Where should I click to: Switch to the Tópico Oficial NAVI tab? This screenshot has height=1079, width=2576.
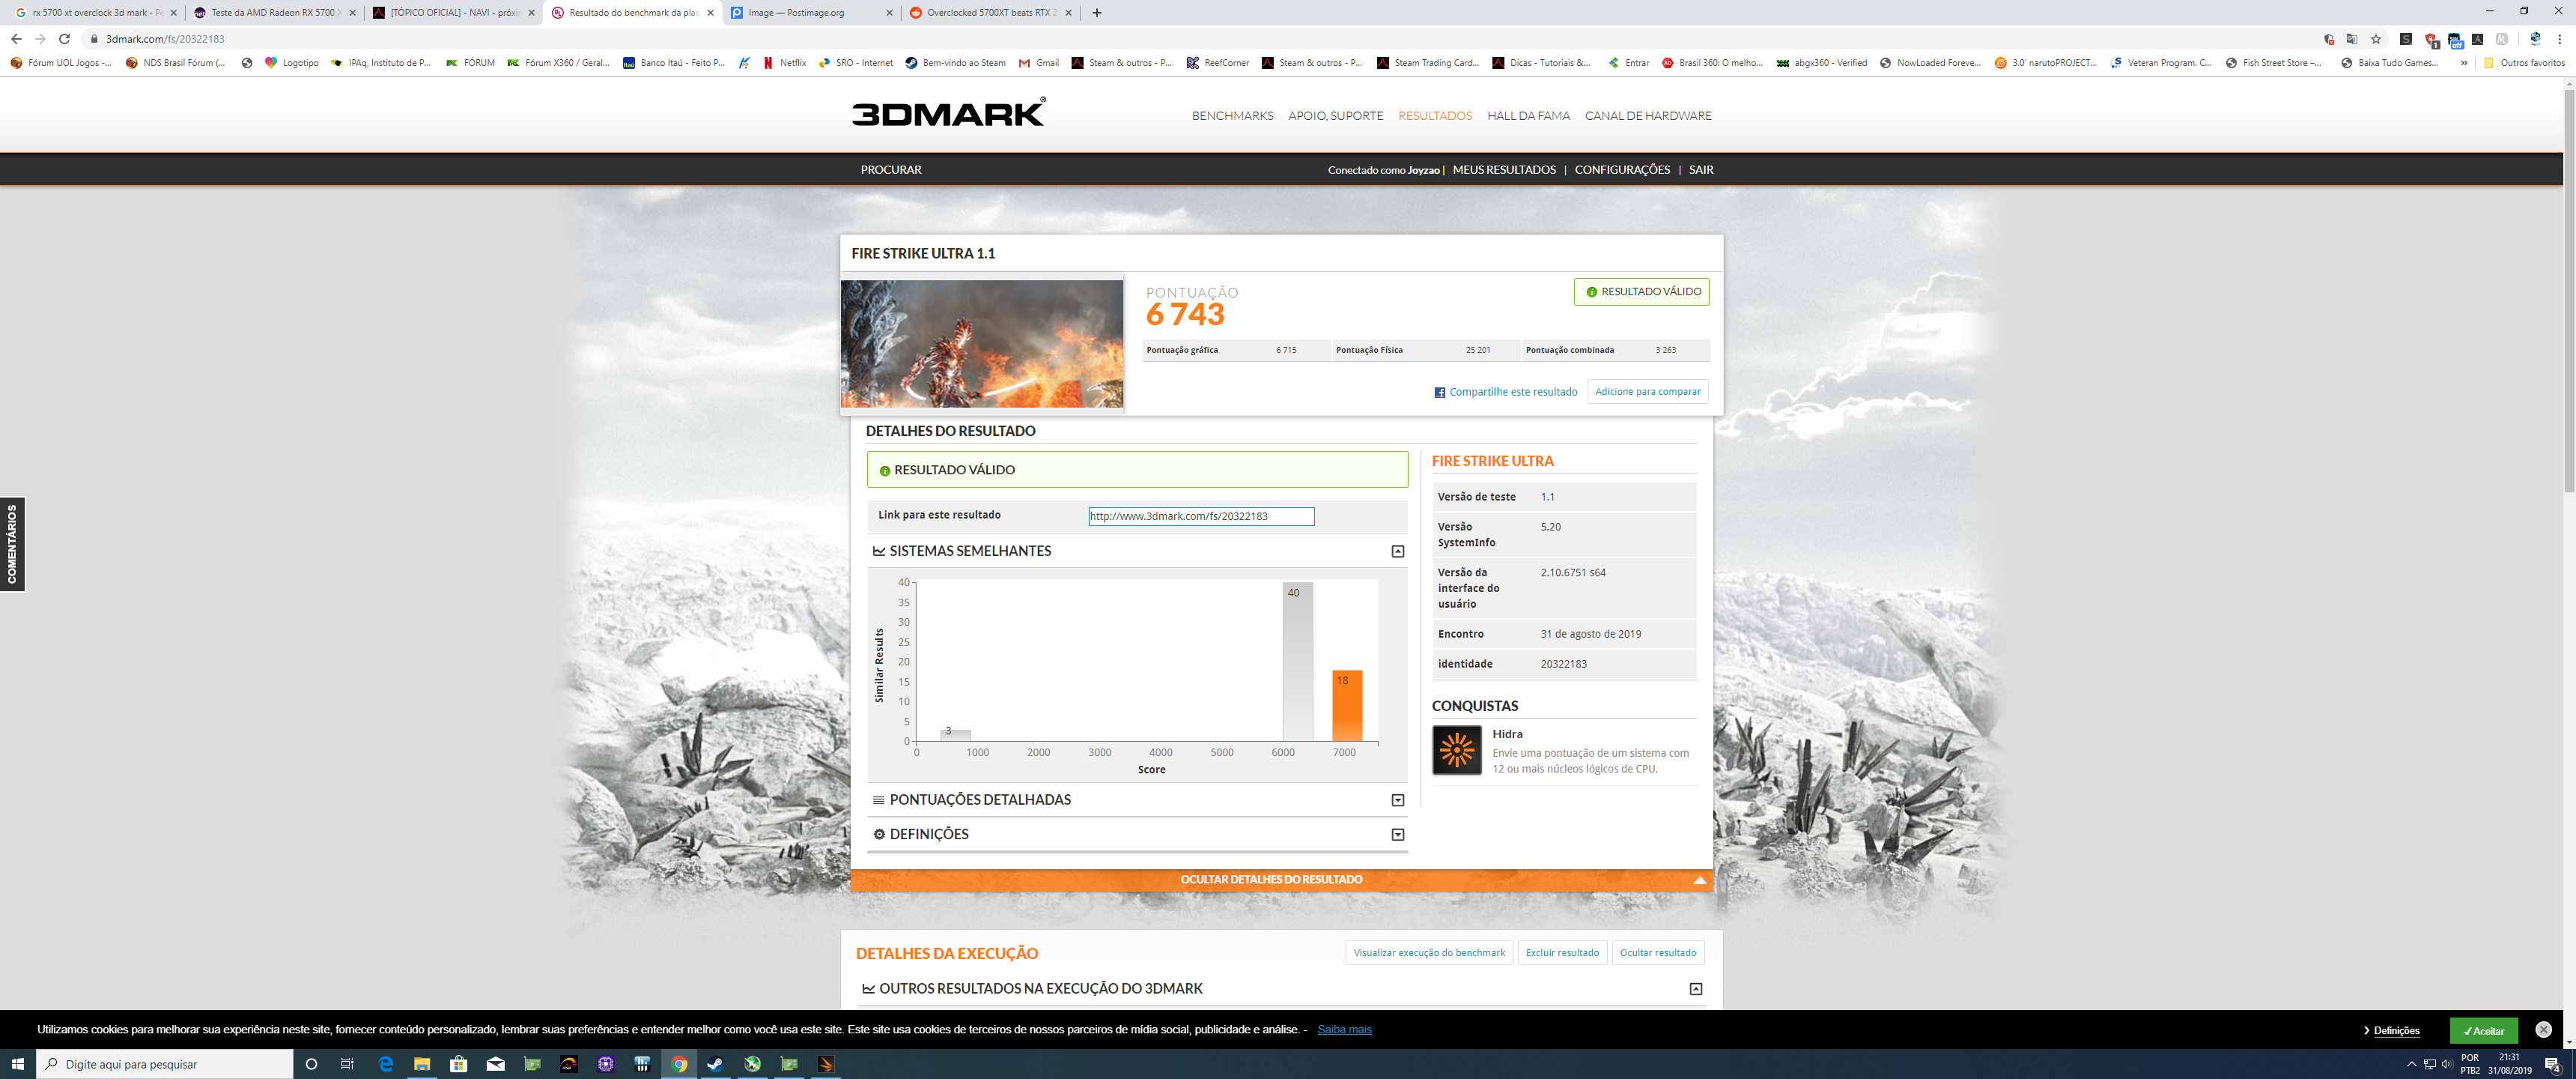453,13
